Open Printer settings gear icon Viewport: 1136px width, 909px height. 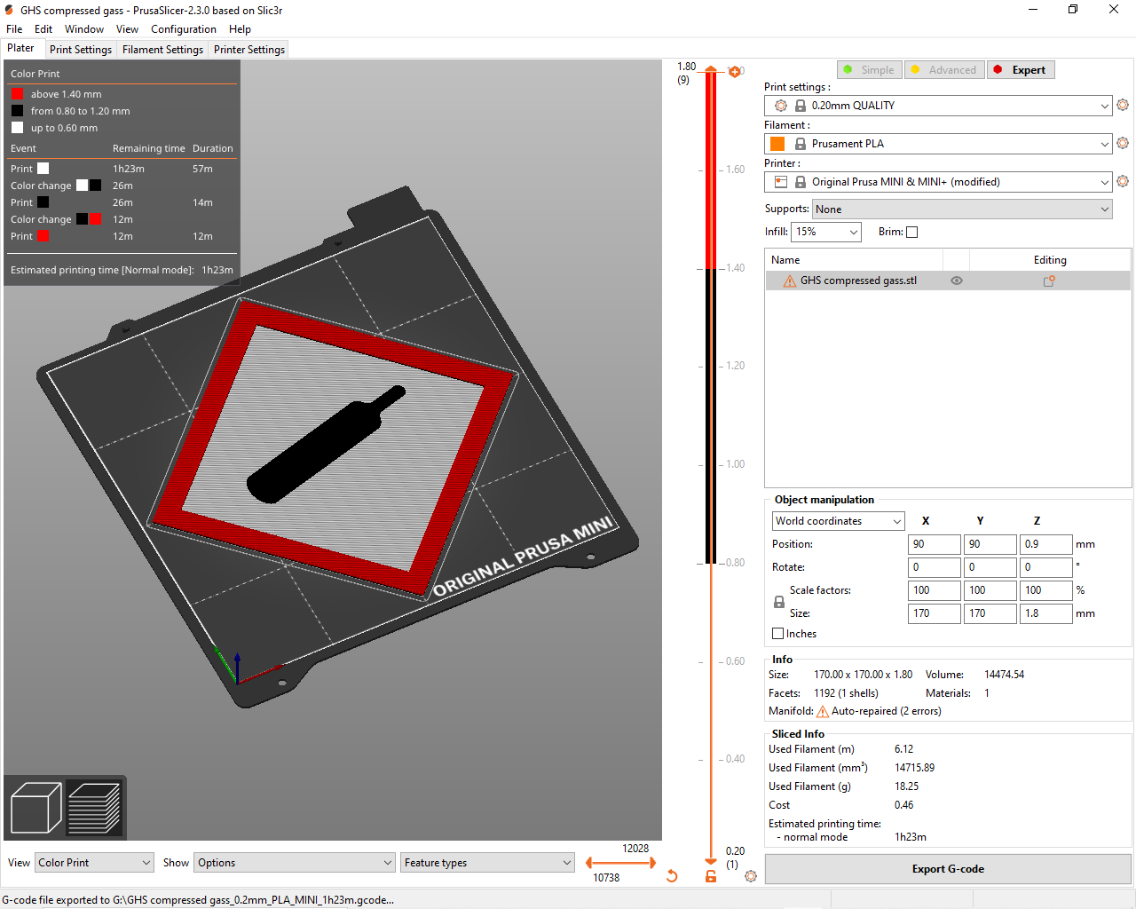tap(1123, 181)
